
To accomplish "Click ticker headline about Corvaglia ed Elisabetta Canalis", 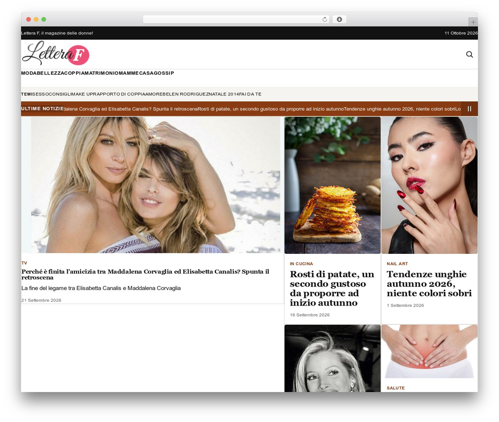I will pyautogui.click(x=131, y=109).
